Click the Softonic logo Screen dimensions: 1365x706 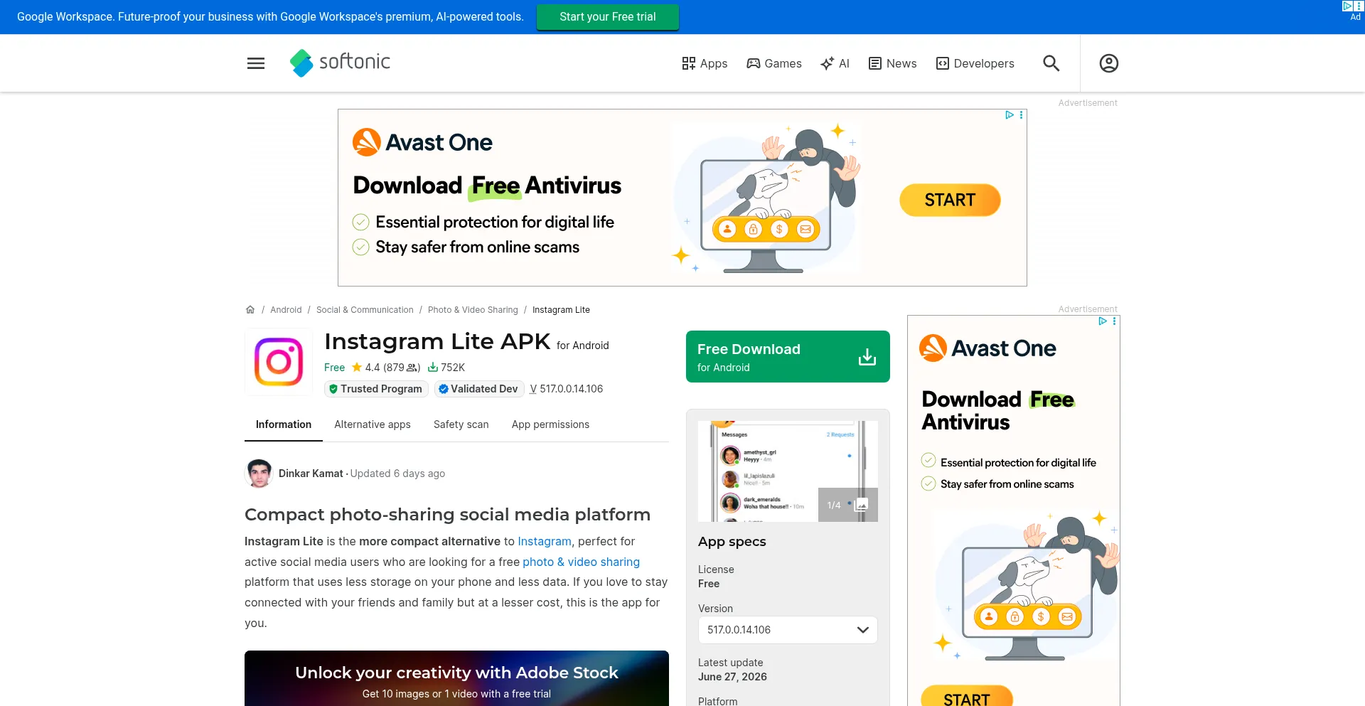coord(340,63)
